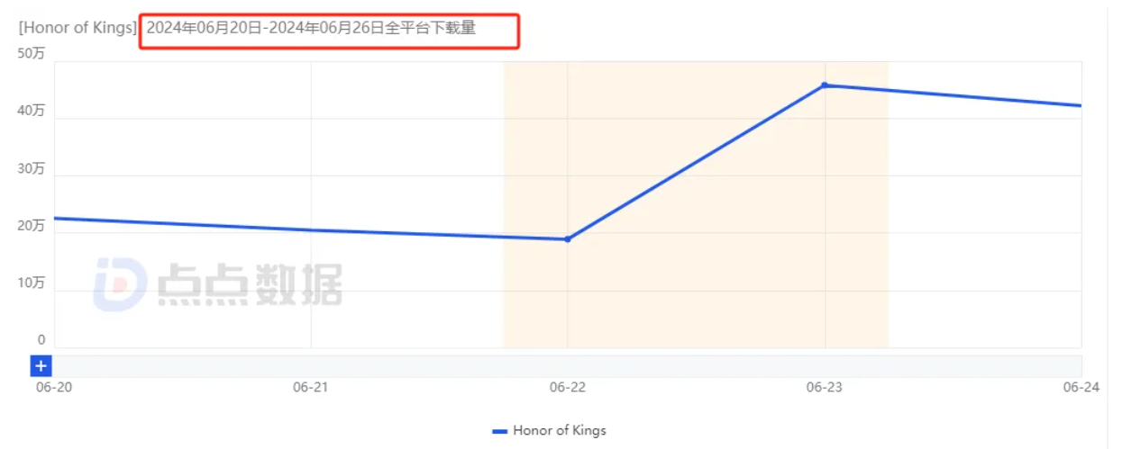
Task: Click the [Honor of Kings] title label
Action: [x=78, y=28]
